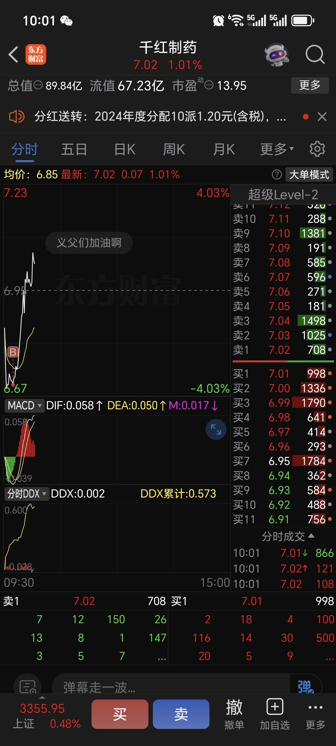Tap the 撤单 cancel order icon
Viewport: 336px width, 746px height.
click(234, 714)
